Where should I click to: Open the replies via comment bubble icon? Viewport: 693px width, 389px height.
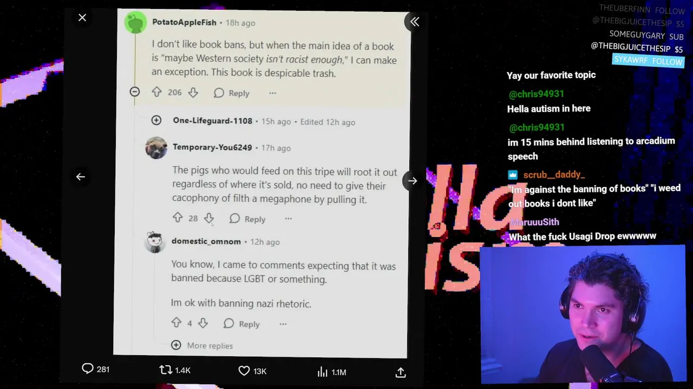(88, 368)
